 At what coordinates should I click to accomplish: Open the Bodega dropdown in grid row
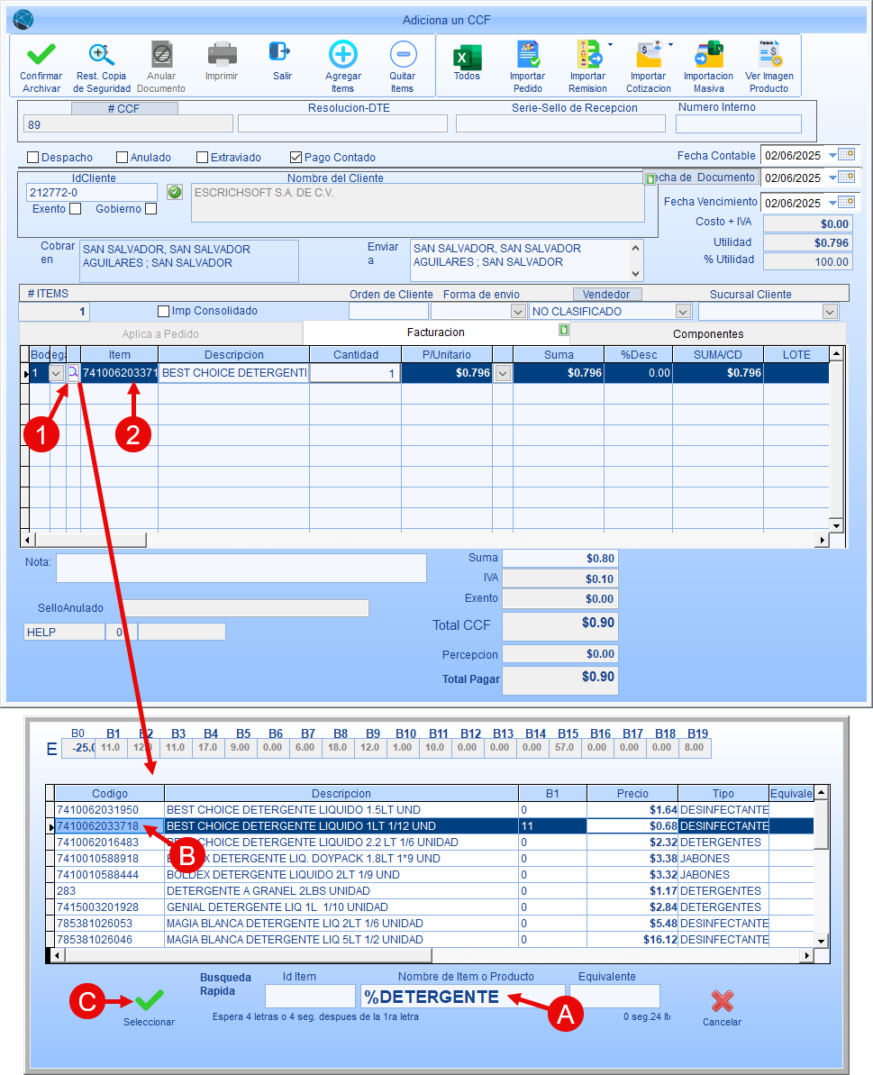[x=57, y=373]
